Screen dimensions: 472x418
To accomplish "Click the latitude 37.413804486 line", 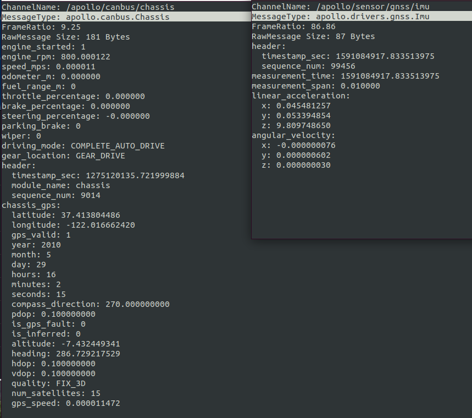I will click(65, 215).
